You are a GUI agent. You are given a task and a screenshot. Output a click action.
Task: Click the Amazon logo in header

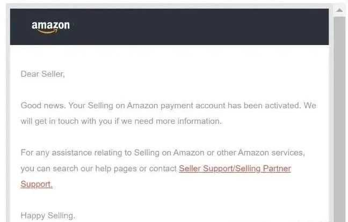point(50,26)
